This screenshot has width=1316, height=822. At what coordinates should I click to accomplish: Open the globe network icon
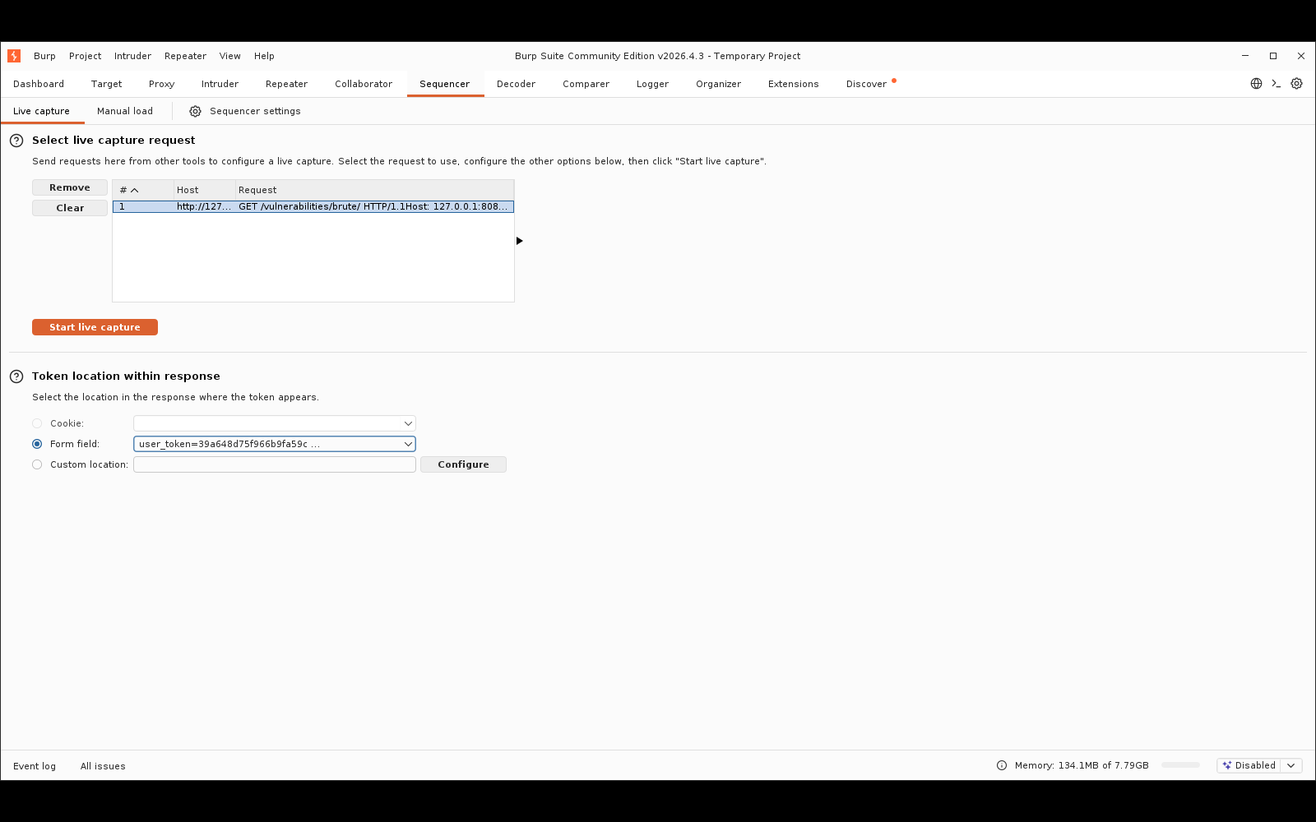click(x=1256, y=84)
